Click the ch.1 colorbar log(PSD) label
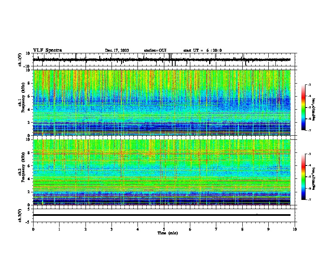332x257 pixels. (314, 109)
